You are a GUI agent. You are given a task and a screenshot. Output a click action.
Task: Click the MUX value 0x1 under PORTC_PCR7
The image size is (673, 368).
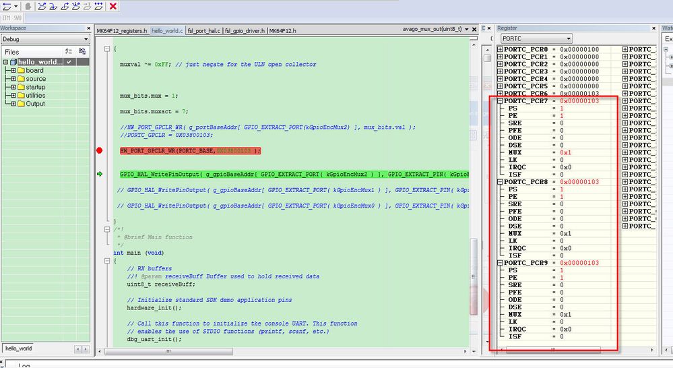click(565, 152)
